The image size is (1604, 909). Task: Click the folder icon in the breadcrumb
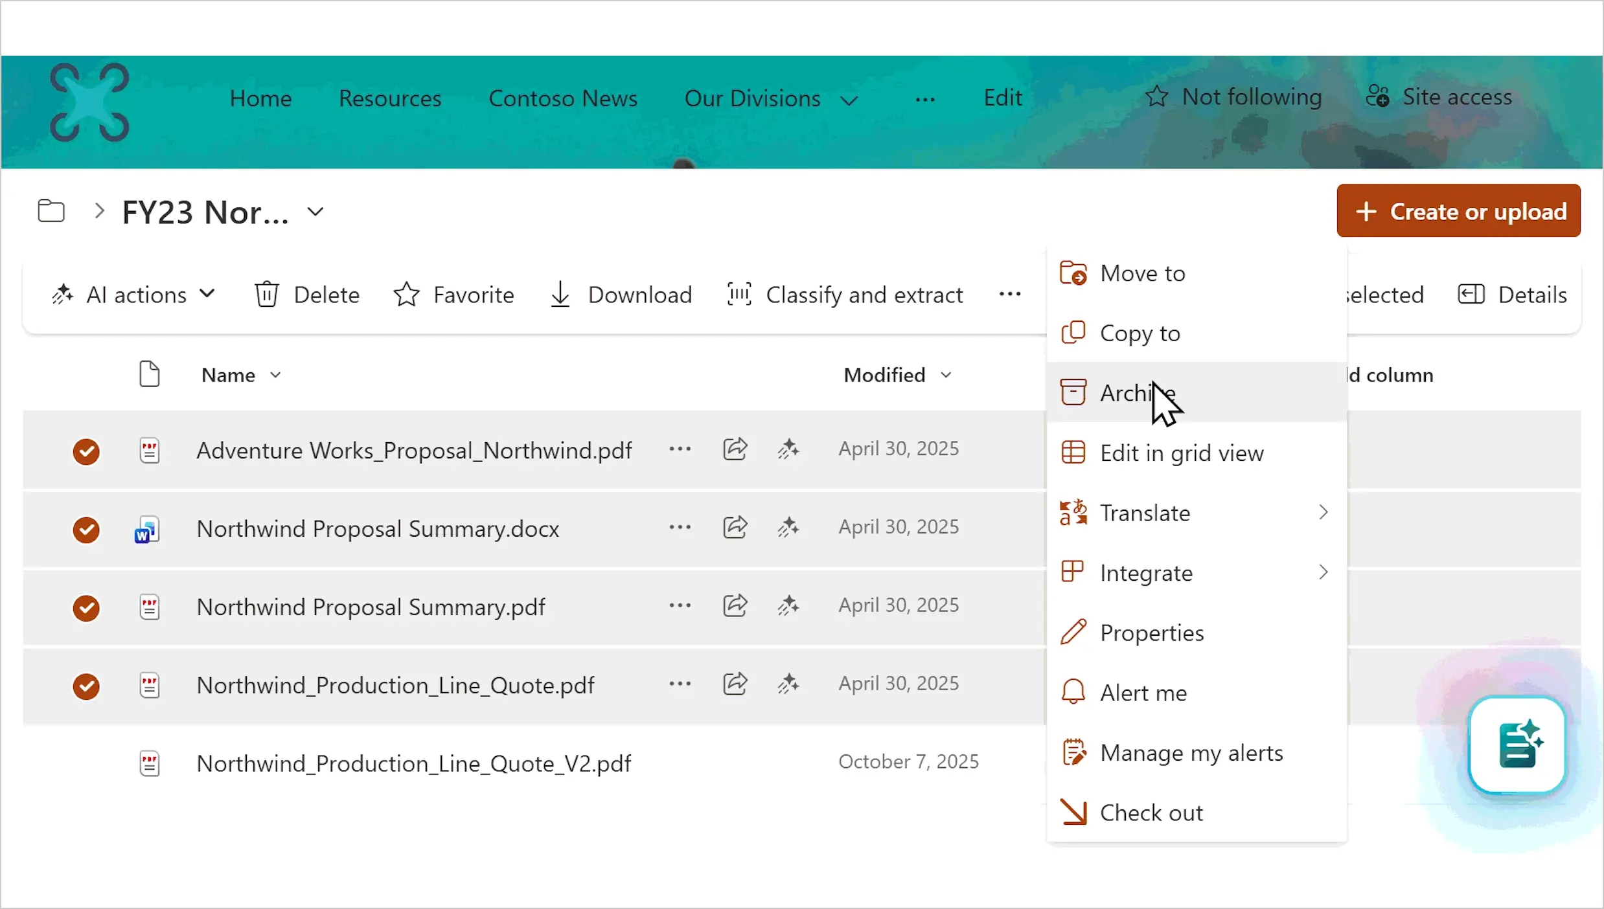pos(51,210)
